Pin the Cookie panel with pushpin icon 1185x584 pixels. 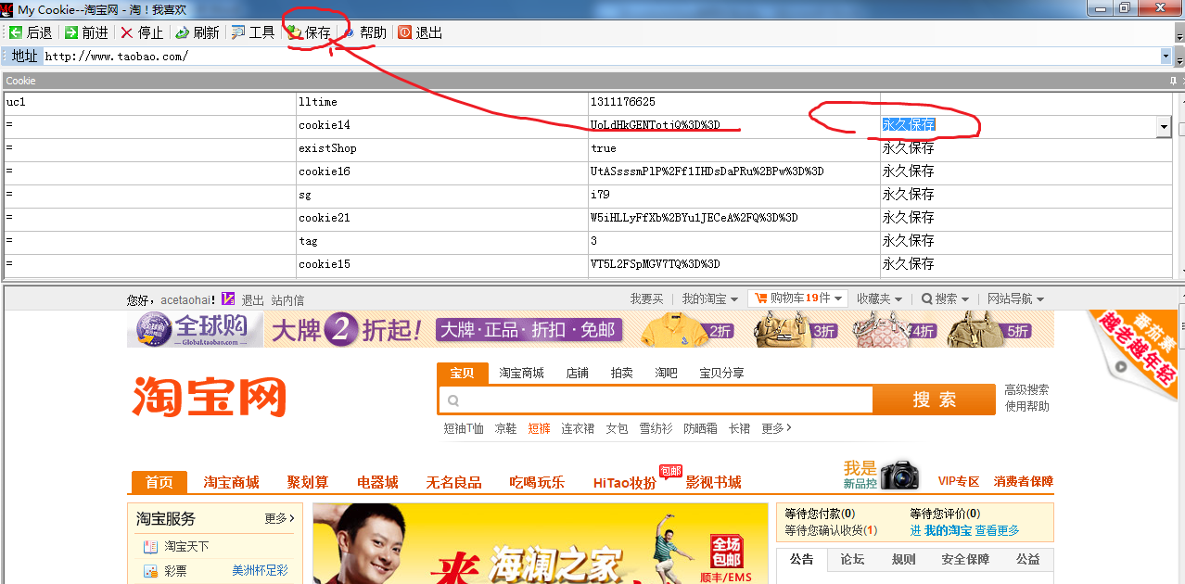1173,81
